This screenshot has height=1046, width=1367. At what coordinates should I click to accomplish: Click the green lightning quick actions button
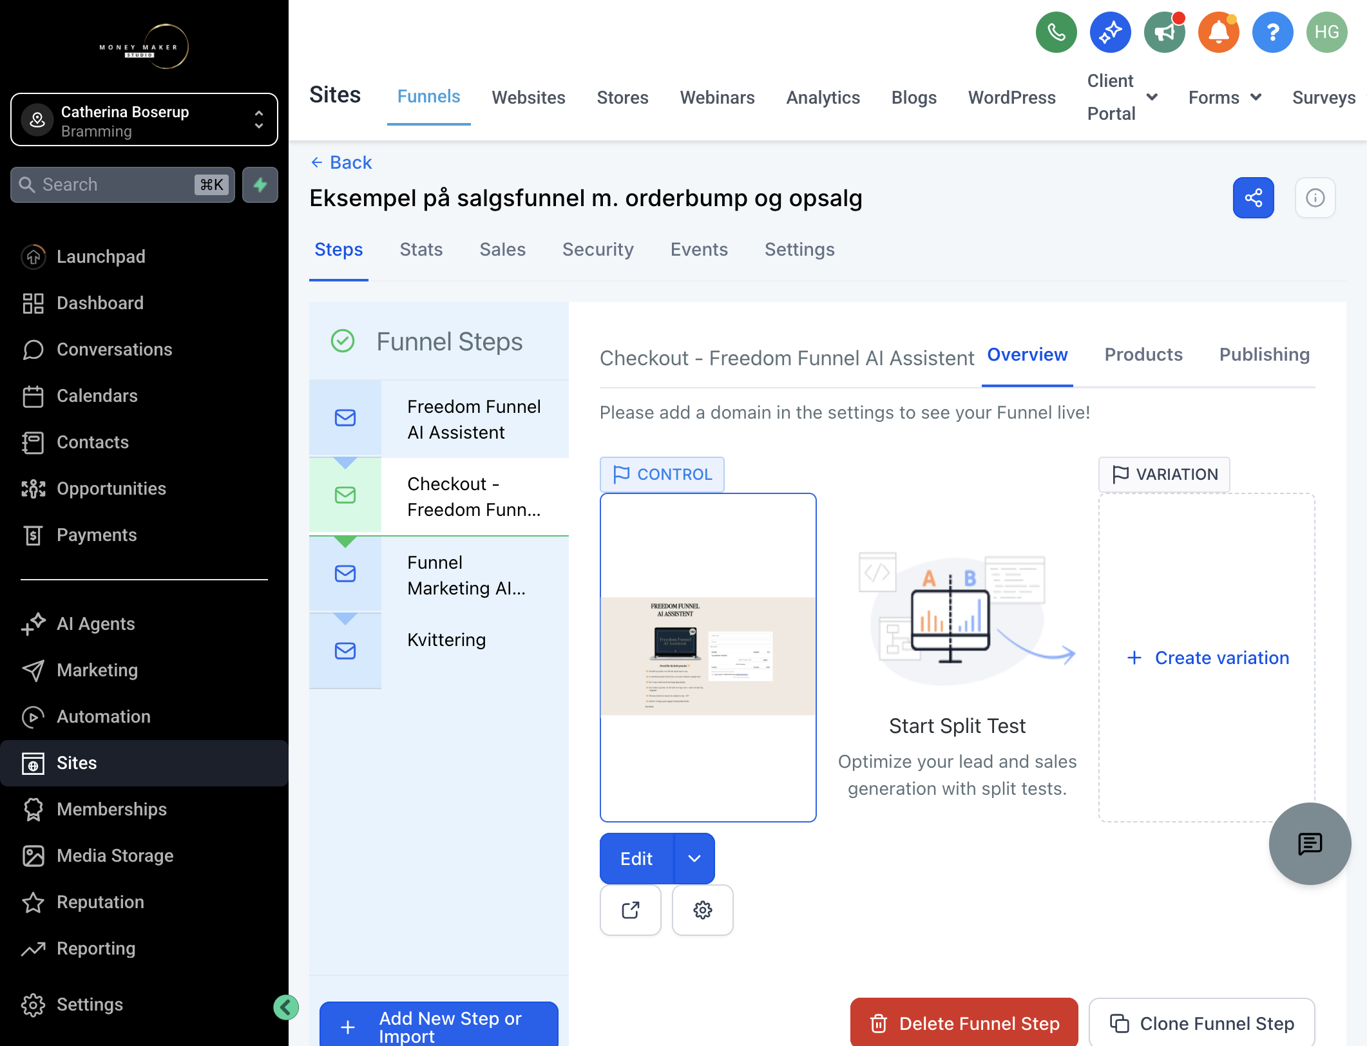pyautogui.click(x=260, y=185)
